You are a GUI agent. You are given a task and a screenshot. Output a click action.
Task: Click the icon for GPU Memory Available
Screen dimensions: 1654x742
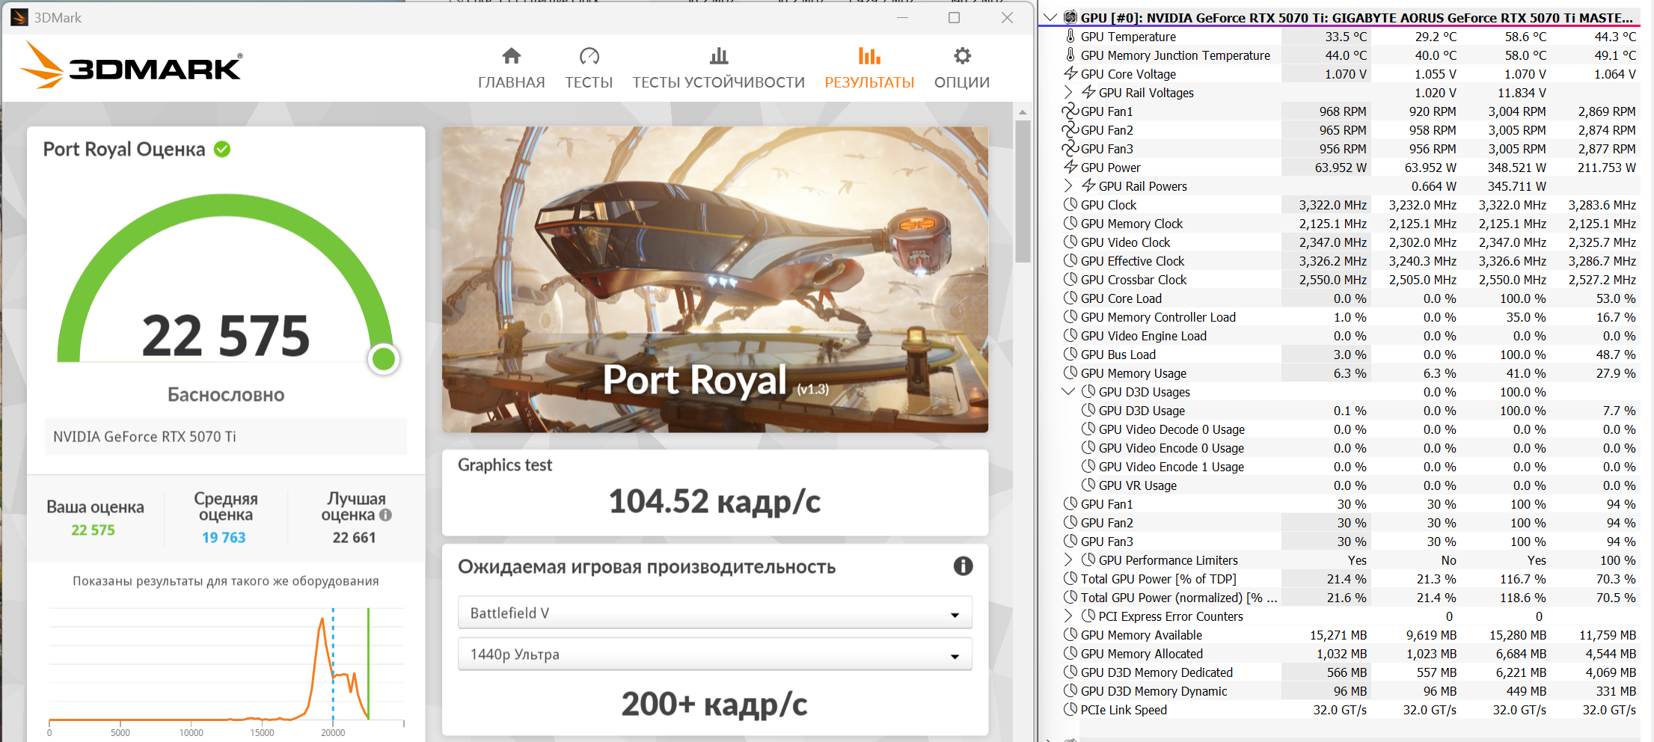(1070, 634)
